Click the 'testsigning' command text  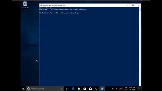(x=73, y=13)
